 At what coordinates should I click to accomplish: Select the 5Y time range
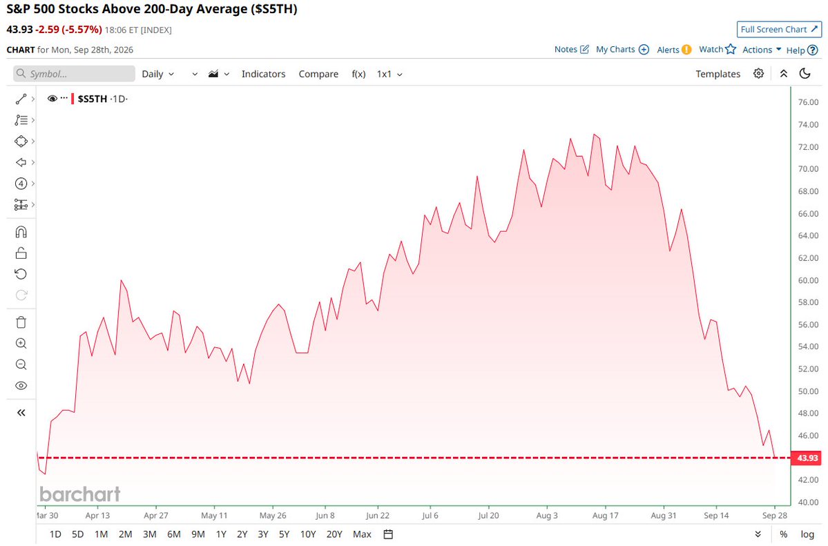pos(284,534)
